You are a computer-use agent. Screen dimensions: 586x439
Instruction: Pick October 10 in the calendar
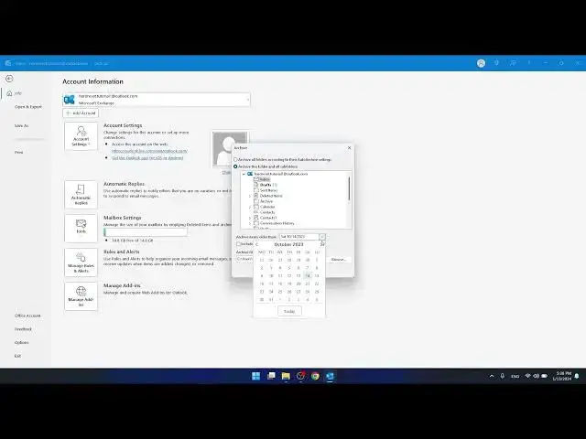[271, 276]
